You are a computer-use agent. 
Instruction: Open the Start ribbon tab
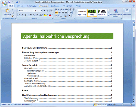pyautogui.click(x=11, y=6)
